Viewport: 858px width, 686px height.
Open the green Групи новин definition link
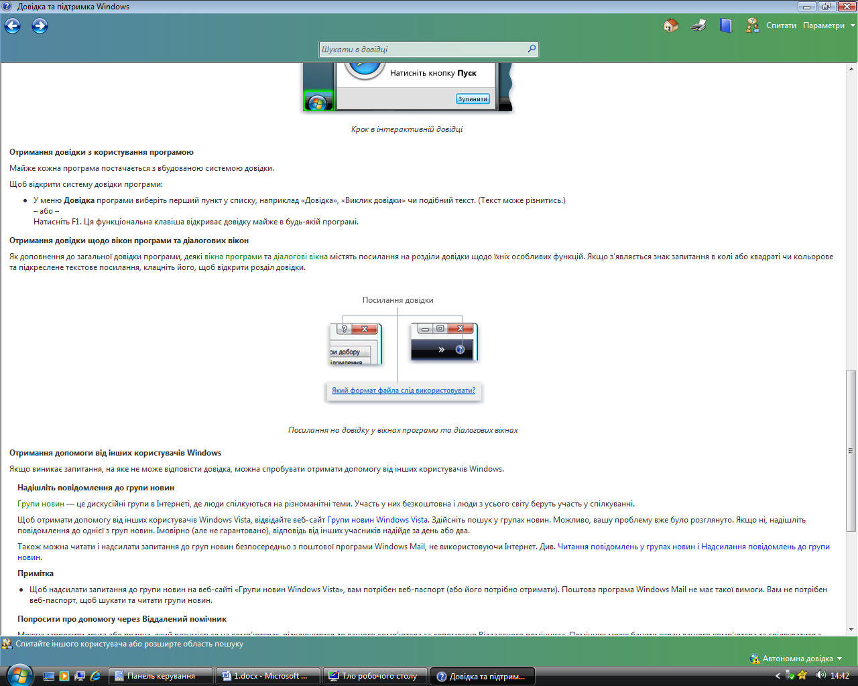pos(41,504)
